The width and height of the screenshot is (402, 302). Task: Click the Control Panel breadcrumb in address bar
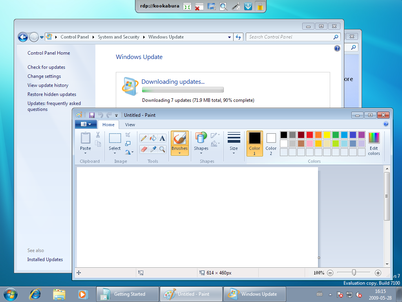point(75,37)
